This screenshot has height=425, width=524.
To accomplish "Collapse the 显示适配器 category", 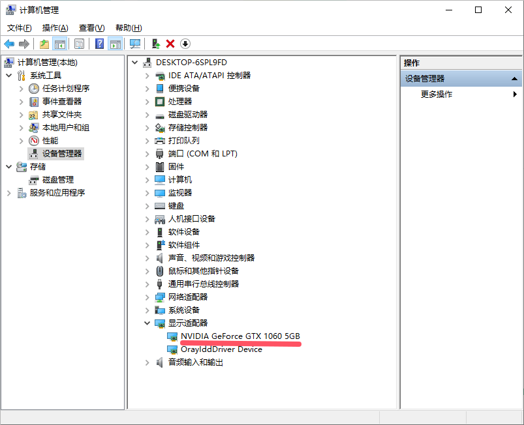I will coord(146,323).
